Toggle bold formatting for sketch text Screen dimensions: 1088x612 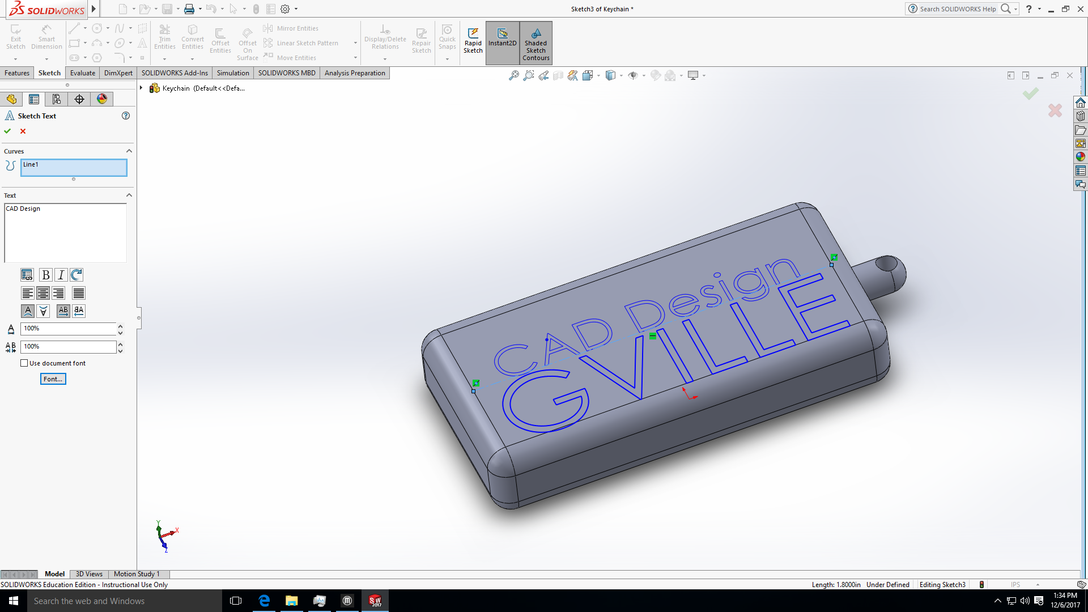(45, 275)
